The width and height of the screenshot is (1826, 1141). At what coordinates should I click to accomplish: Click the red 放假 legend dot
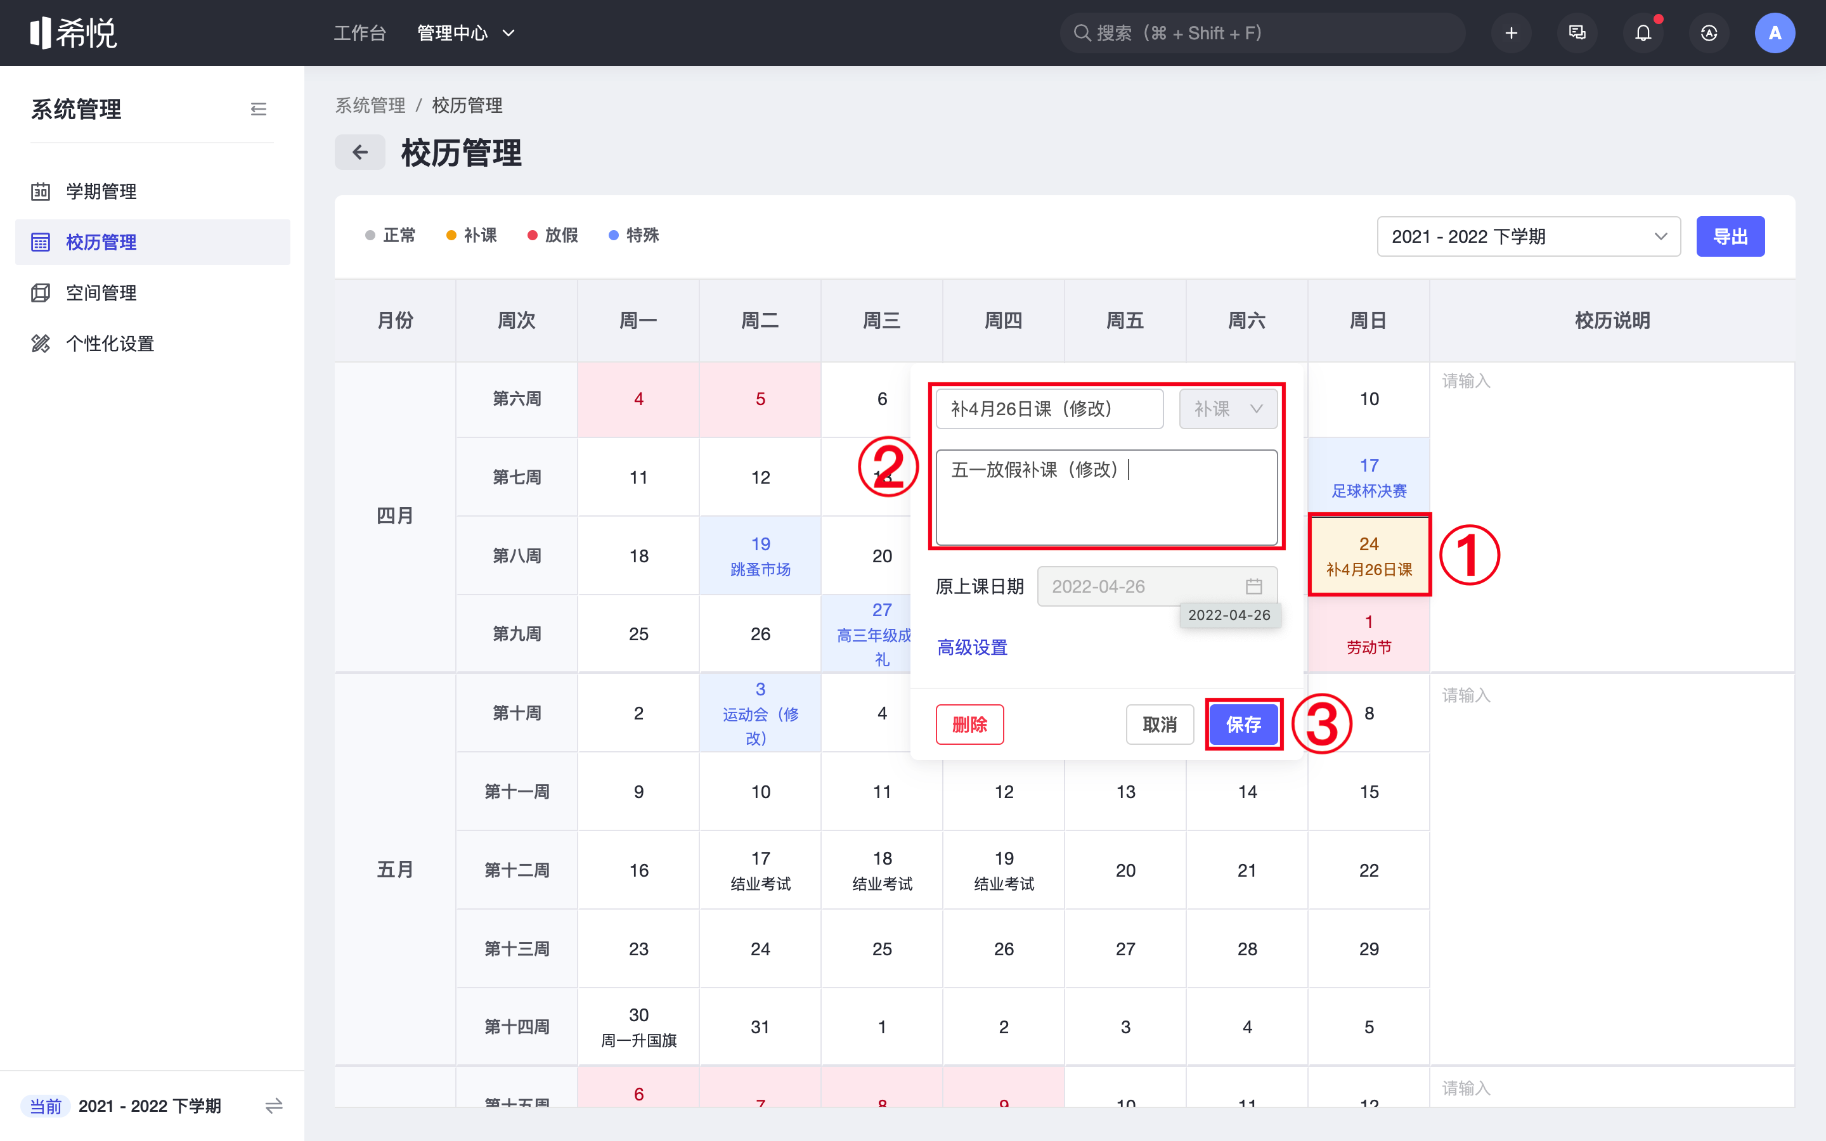532,235
